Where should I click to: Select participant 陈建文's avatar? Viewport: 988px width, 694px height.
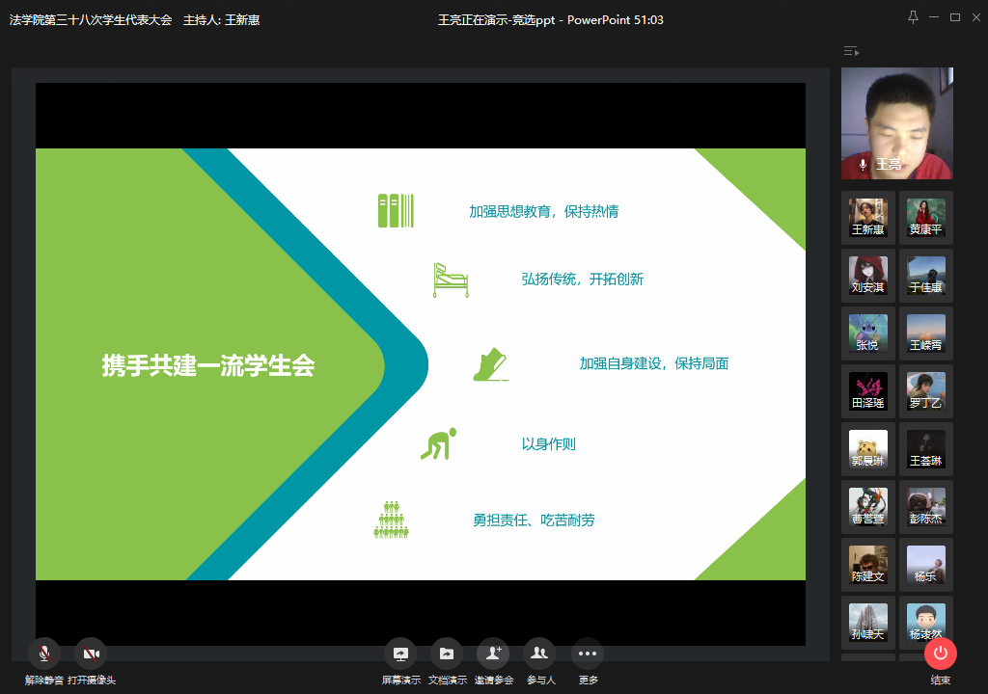[x=868, y=566]
